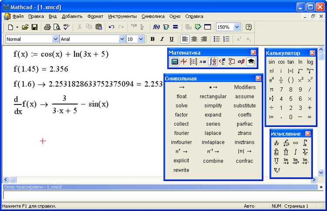This screenshot has width=327, height=211.
Task: Open the Calculator toolbar from Математика panel
Action: click(174, 62)
